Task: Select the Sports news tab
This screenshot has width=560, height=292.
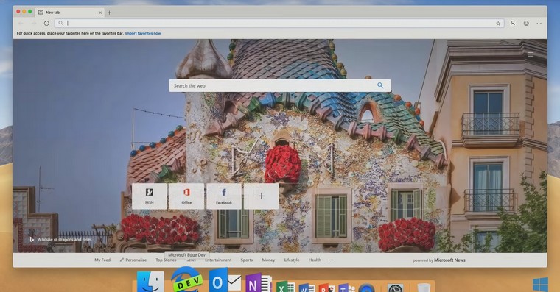Action: pyautogui.click(x=246, y=260)
